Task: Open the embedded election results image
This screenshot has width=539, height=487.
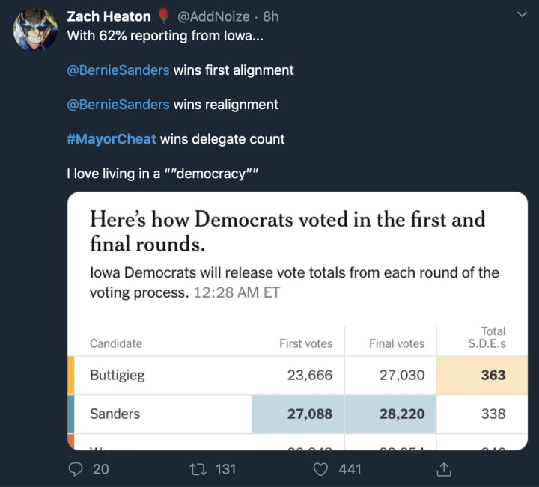Action: tap(297, 322)
